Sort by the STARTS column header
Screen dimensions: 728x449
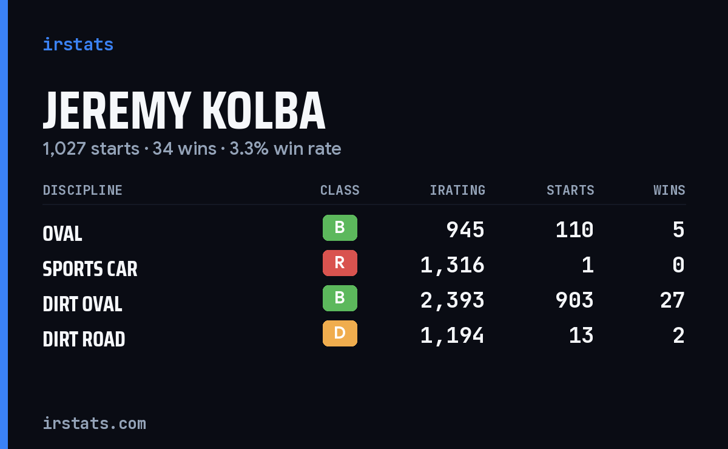[x=570, y=191]
